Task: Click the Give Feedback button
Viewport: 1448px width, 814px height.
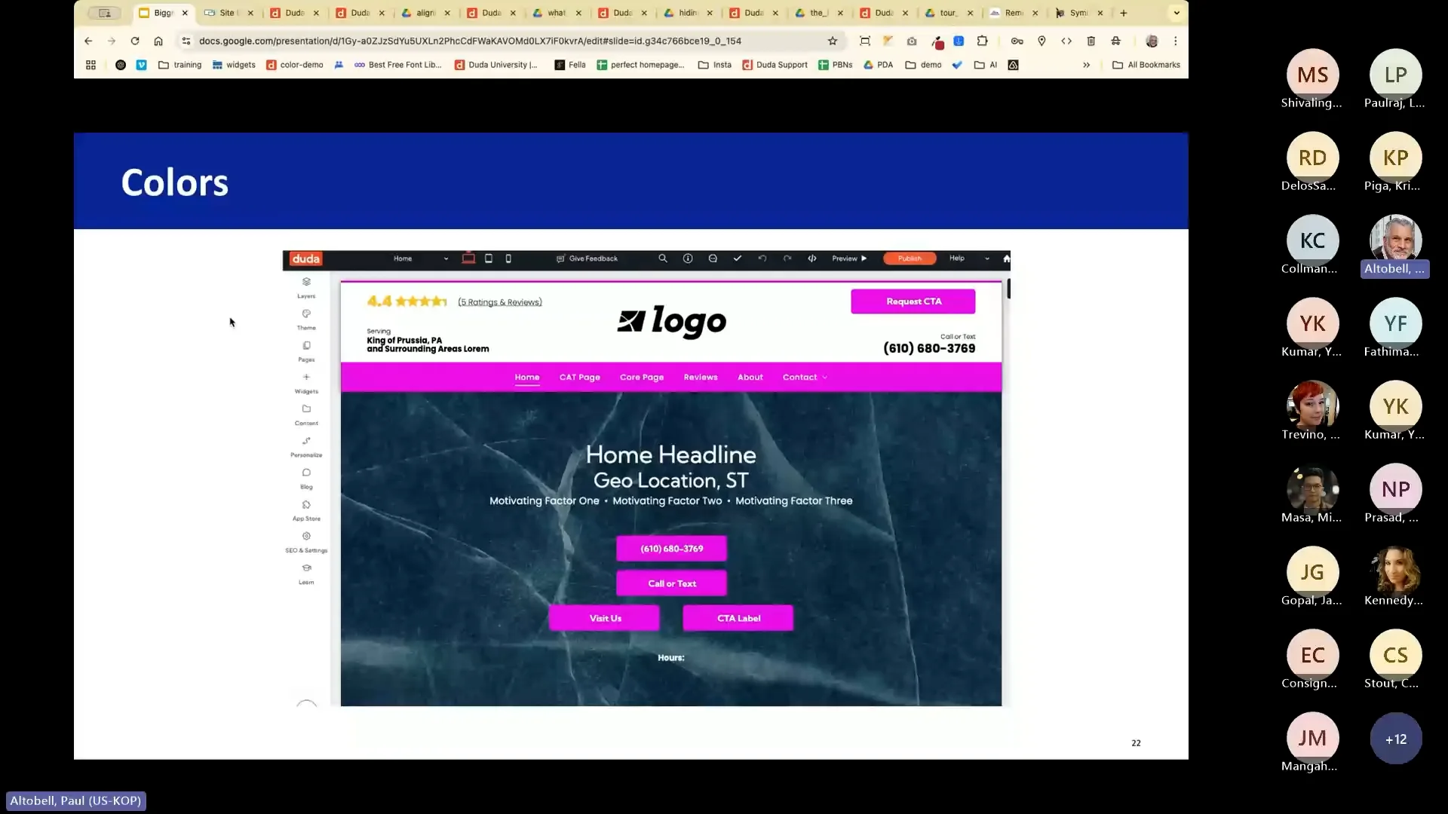Action: (x=587, y=259)
